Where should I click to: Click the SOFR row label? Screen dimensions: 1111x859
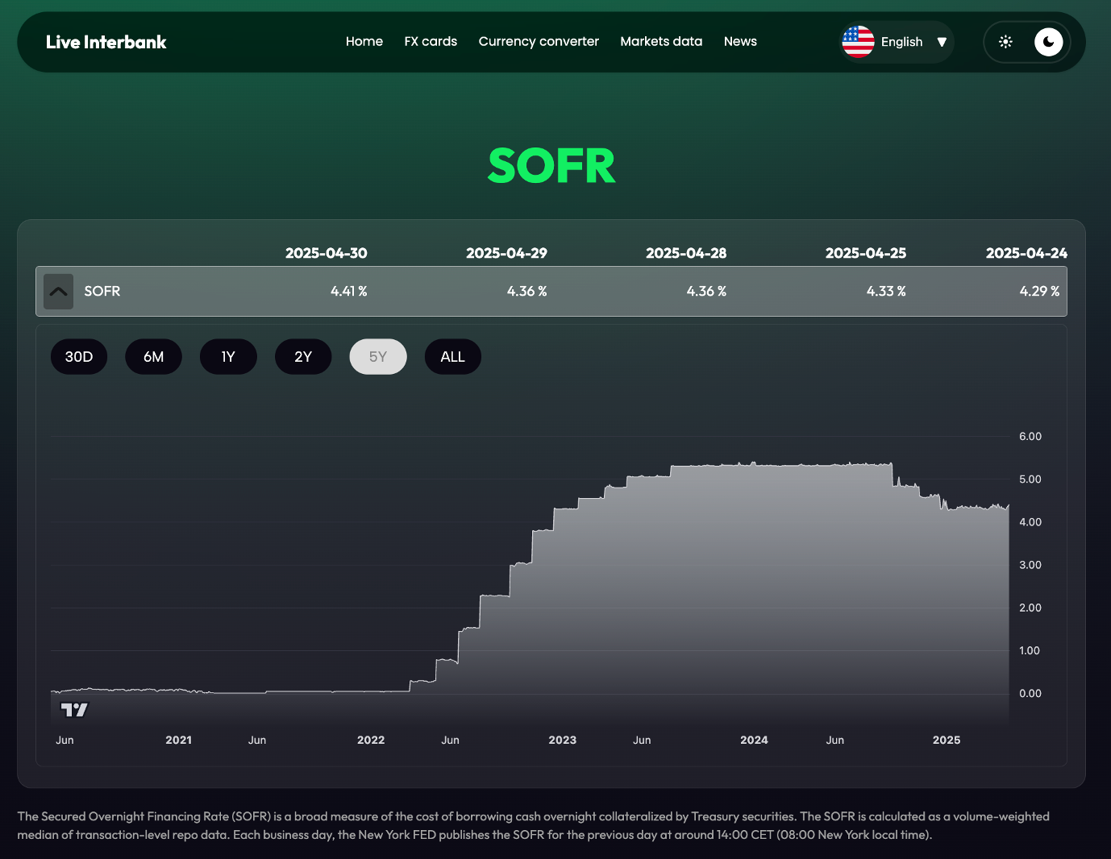tap(102, 292)
